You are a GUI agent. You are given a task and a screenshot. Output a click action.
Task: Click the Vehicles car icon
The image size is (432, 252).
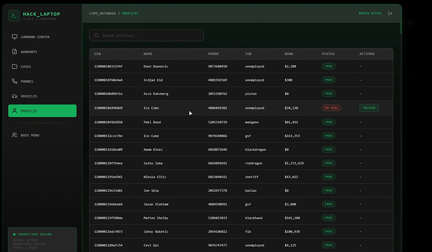click(14, 96)
